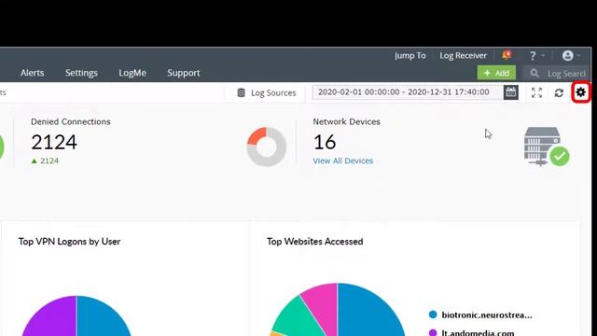This screenshot has height=336, width=597.
Task: Toggle biotronic.neurostrea... legend blue dot
Action: tap(433, 315)
